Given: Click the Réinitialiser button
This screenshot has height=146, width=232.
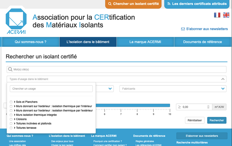Looking at the screenshot, I should pyautogui.click(x=195, y=120).
